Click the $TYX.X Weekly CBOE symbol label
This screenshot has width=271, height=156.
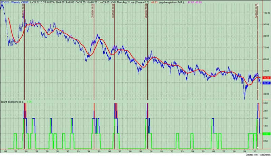click(x=13, y=2)
